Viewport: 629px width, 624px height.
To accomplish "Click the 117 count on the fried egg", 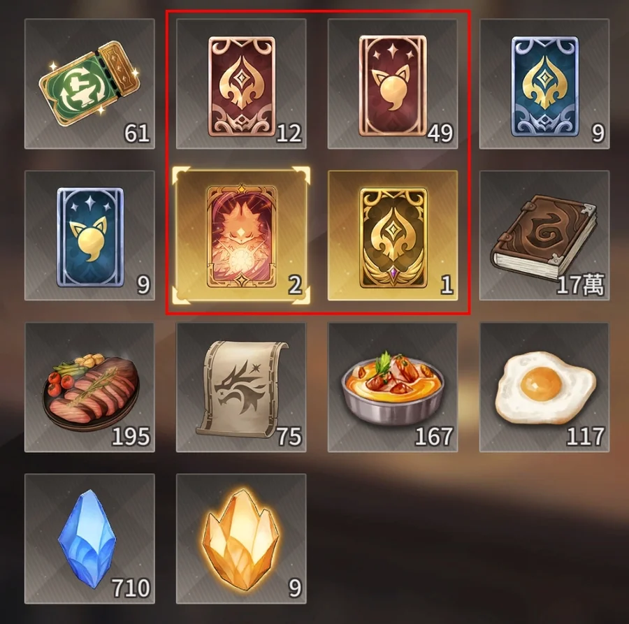I will point(586,436).
